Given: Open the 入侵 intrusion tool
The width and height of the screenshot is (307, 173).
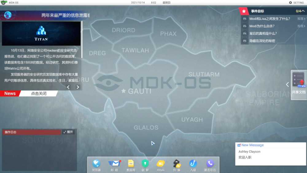Looking at the screenshot, I should pos(193,165).
